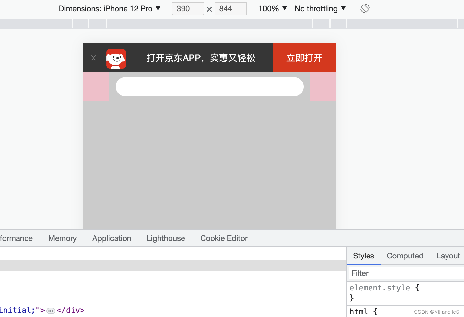
Task: Click the closing </div> tag text
Action: [71, 310]
